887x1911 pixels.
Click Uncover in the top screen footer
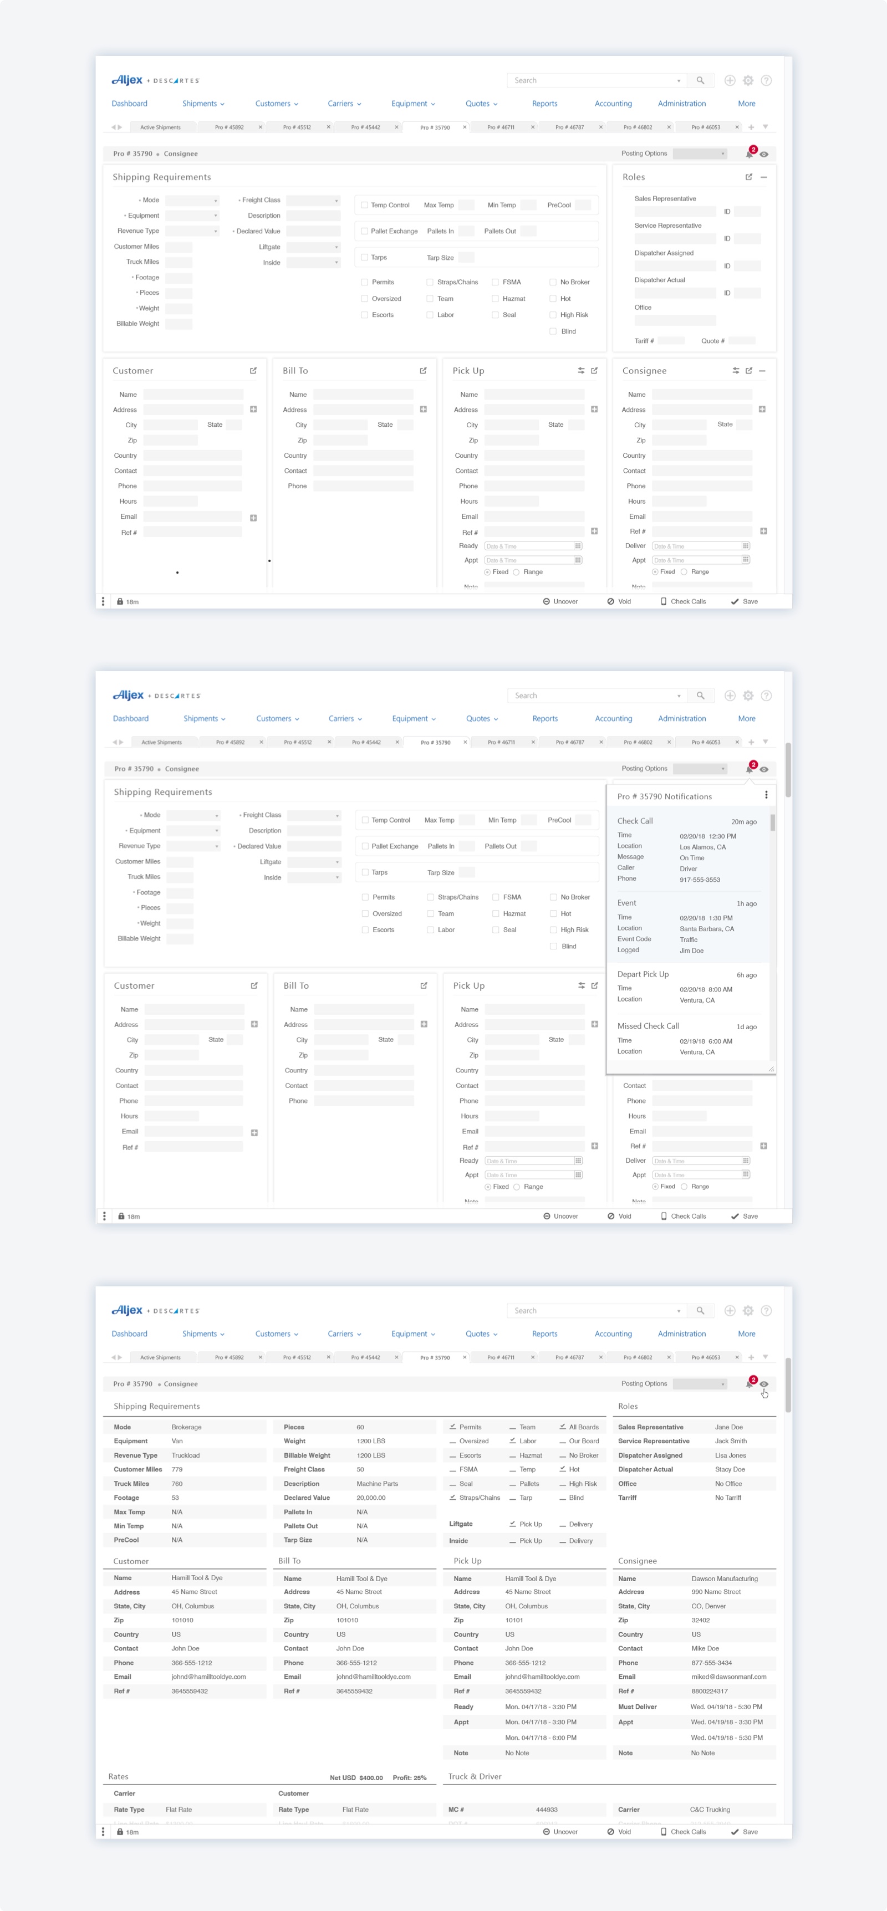tap(560, 602)
